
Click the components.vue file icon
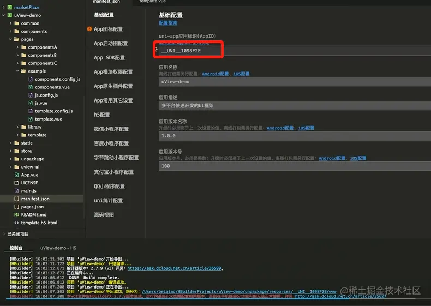[x=31, y=87]
